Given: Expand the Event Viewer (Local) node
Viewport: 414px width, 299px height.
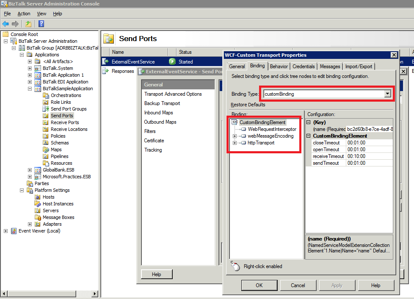Looking at the screenshot, I should click(6, 231).
